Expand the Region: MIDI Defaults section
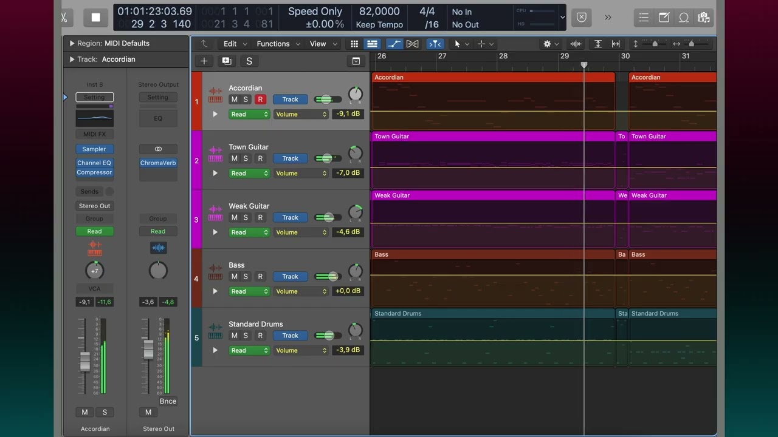The width and height of the screenshot is (778, 437). tap(72, 44)
